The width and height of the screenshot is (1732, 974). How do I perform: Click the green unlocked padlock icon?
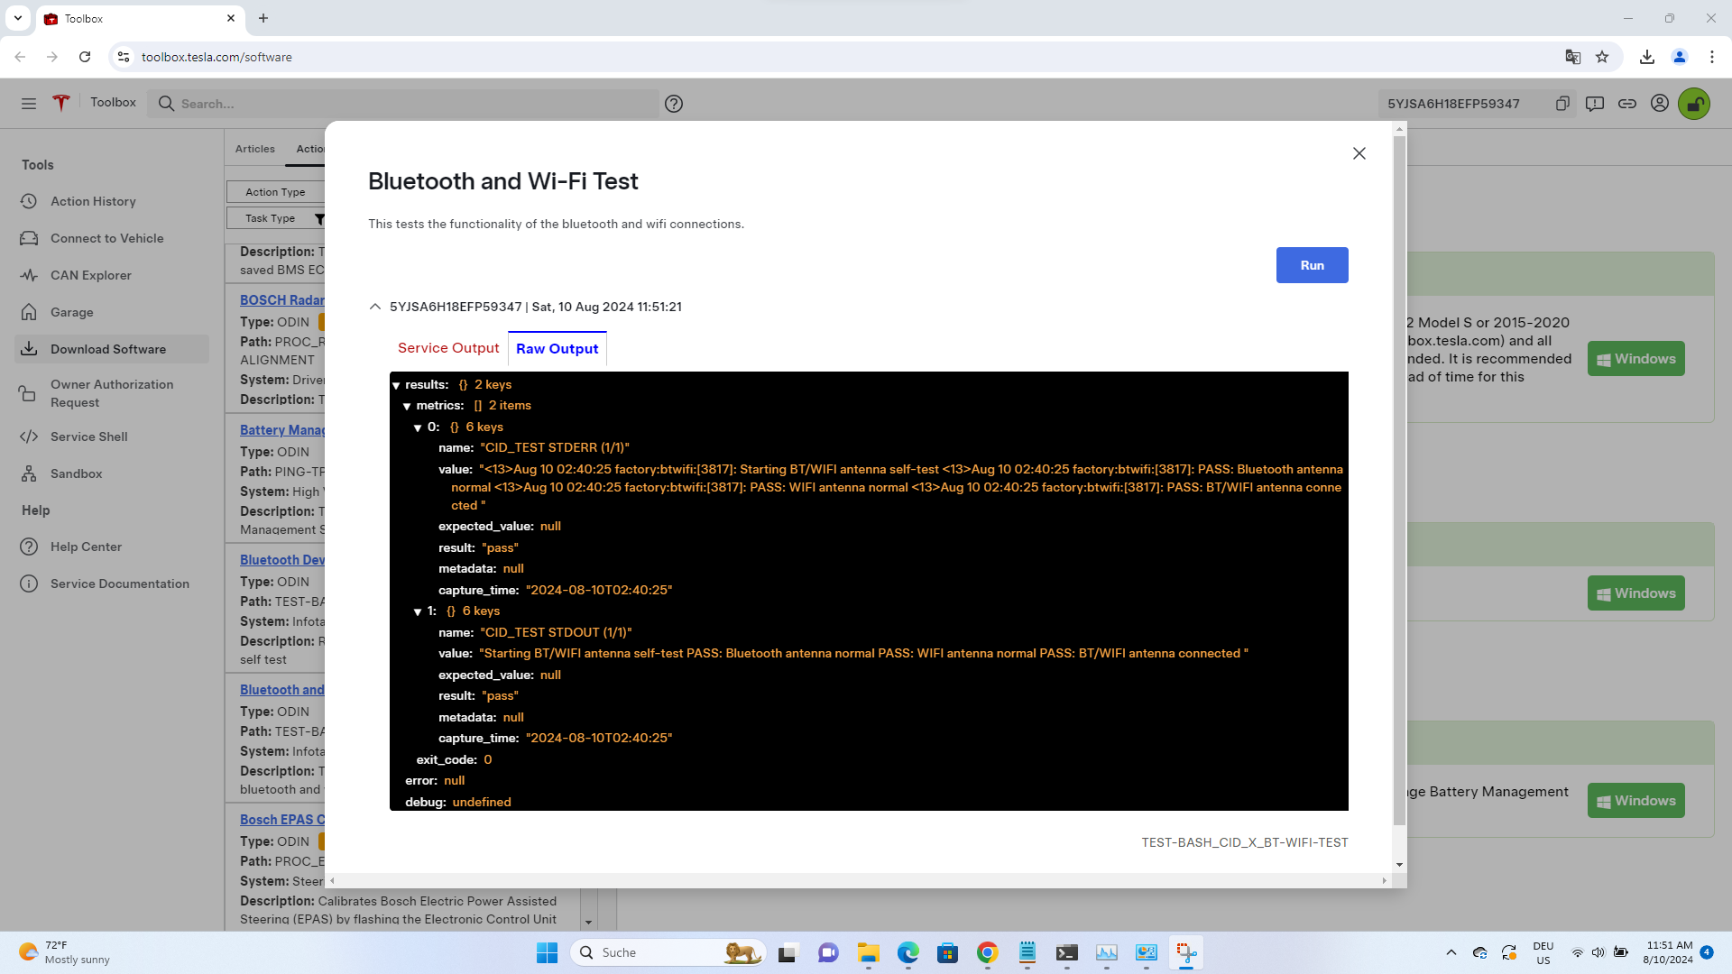pos(1694,104)
